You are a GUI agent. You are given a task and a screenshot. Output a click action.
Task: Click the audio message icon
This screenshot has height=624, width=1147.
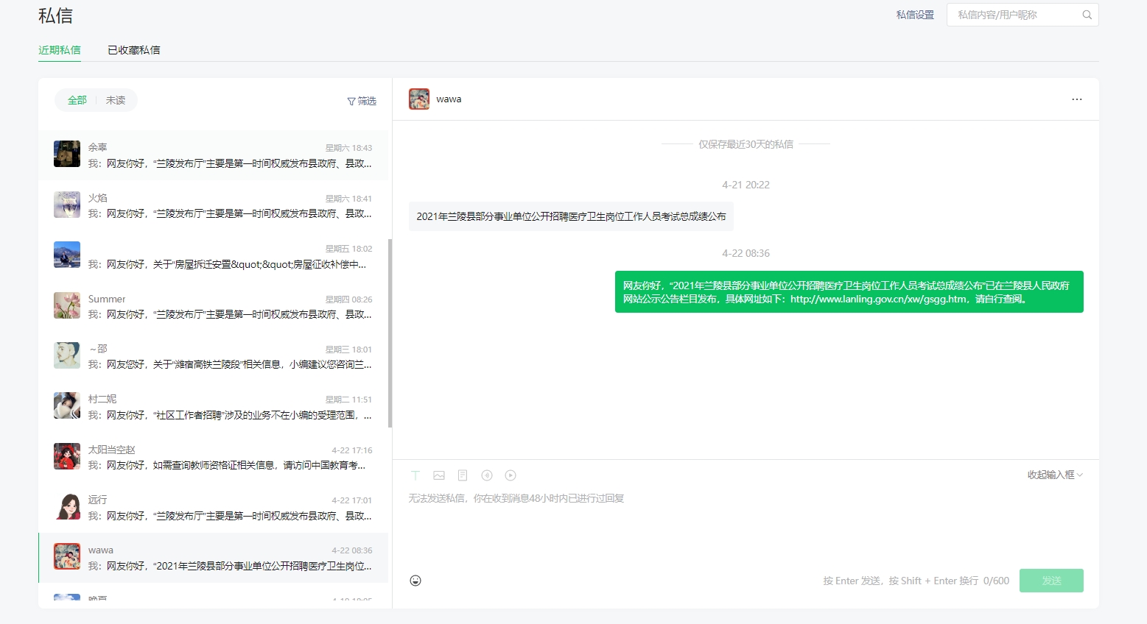(x=487, y=475)
